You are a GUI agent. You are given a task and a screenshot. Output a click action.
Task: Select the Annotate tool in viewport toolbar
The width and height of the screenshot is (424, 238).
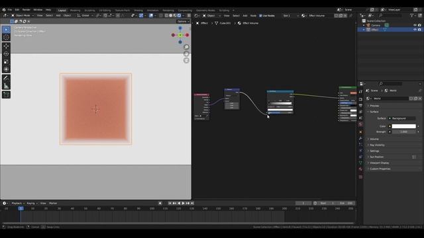pyautogui.click(x=6, y=78)
